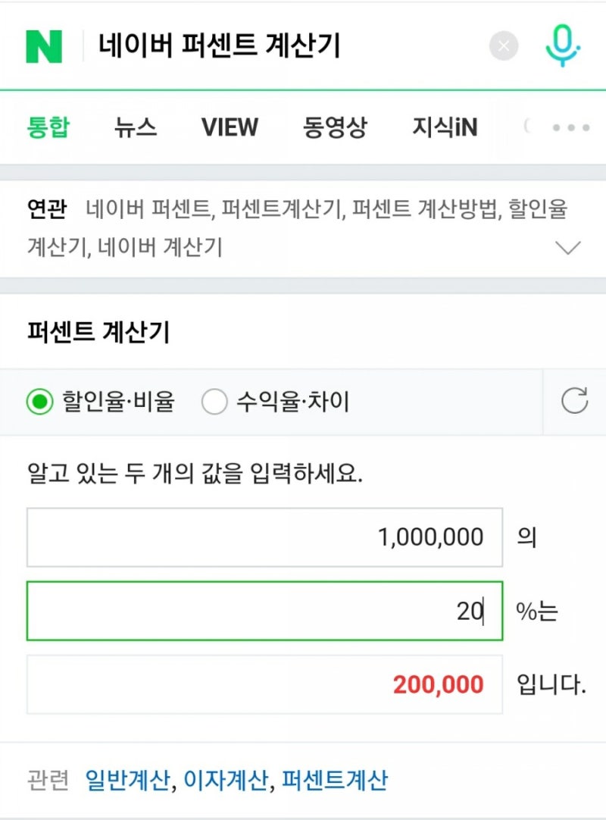Screen dimensions: 606x820
Task: Open the 이자계산 related link
Action: (x=226, y=780)
